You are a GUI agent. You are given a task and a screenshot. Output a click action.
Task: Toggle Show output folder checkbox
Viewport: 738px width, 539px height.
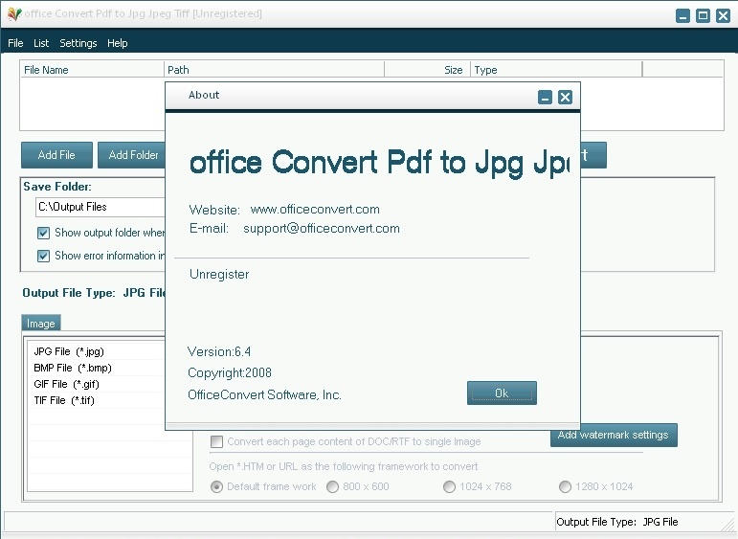pyautogui.click(x=43, y=233)
